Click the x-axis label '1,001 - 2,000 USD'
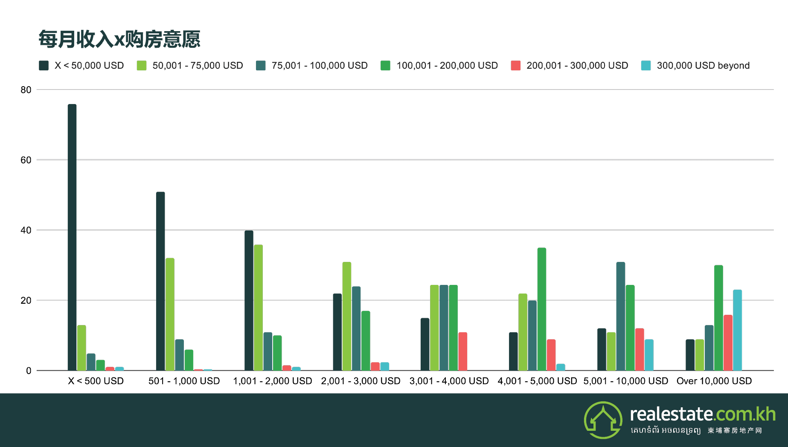 273,381
